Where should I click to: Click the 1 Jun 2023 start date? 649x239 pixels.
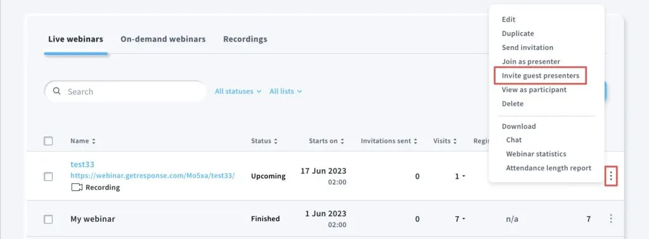(x=326, y=214)
